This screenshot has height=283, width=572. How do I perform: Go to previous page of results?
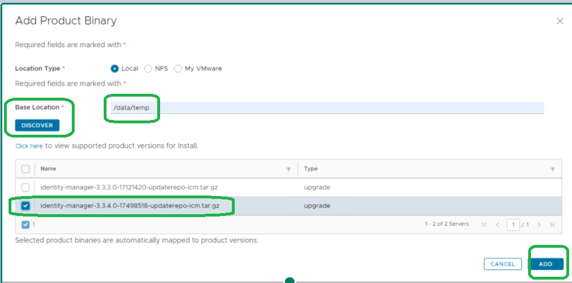pos(497,225)
